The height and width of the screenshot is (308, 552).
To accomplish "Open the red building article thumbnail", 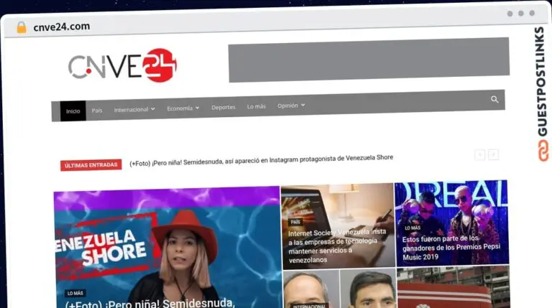I will pyautogui.click(x=454, y=286).
